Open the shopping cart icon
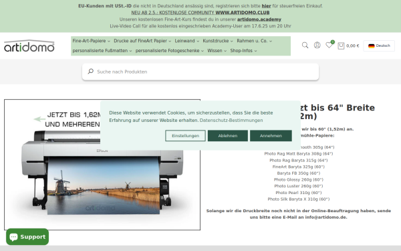Viewport: 401px width, 251px height. 341,46
